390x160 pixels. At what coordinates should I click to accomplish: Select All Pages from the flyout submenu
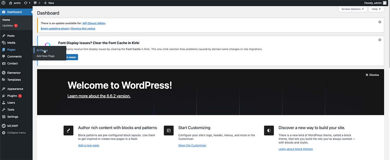[x=42, y=50]
